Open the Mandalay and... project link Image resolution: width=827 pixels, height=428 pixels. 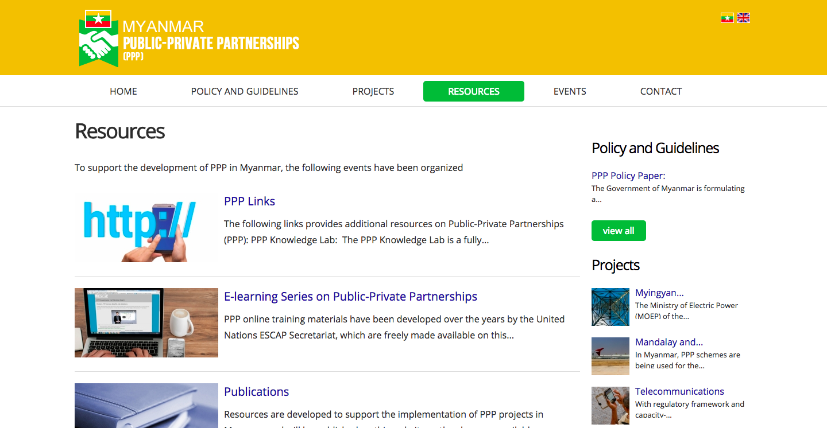(669, 342)
